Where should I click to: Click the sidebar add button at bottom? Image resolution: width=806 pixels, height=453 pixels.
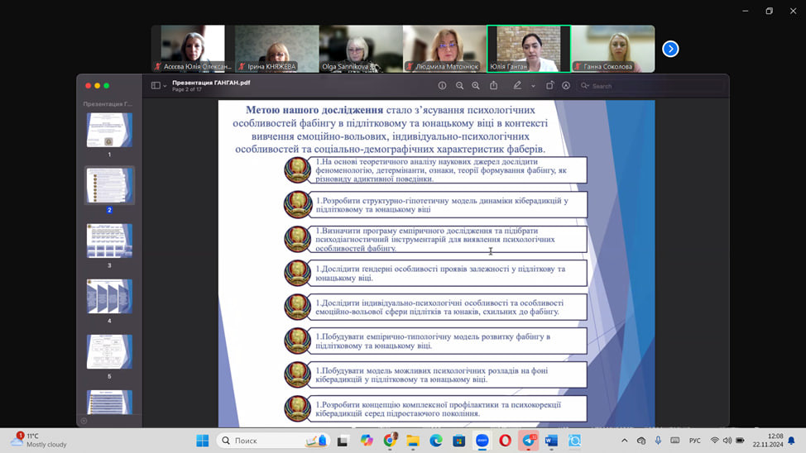84,421
